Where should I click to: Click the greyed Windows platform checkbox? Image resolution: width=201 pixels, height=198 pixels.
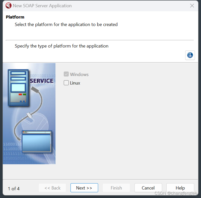(x=66, y=74)
